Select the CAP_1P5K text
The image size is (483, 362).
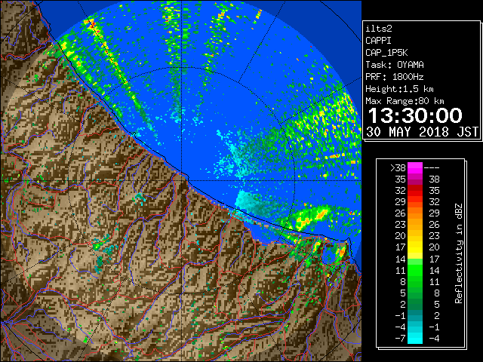386,53
